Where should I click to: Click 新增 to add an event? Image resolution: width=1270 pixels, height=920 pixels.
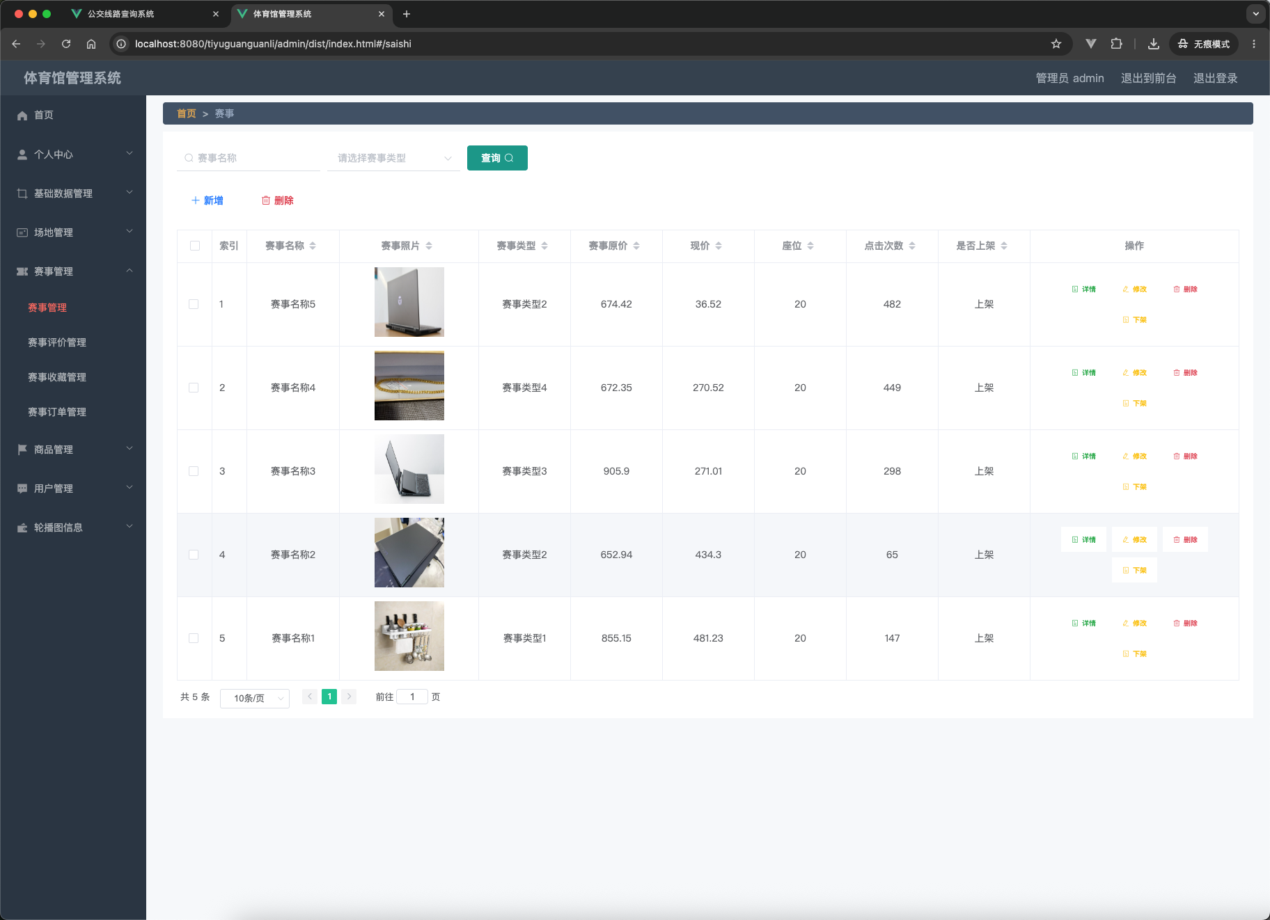207,200
